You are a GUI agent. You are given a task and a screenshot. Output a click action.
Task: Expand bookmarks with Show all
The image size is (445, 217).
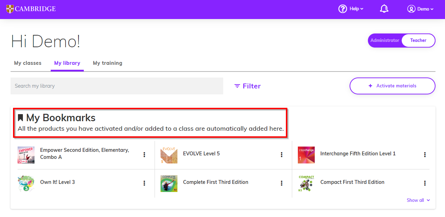pyautogui.click(x=418, y=200)
